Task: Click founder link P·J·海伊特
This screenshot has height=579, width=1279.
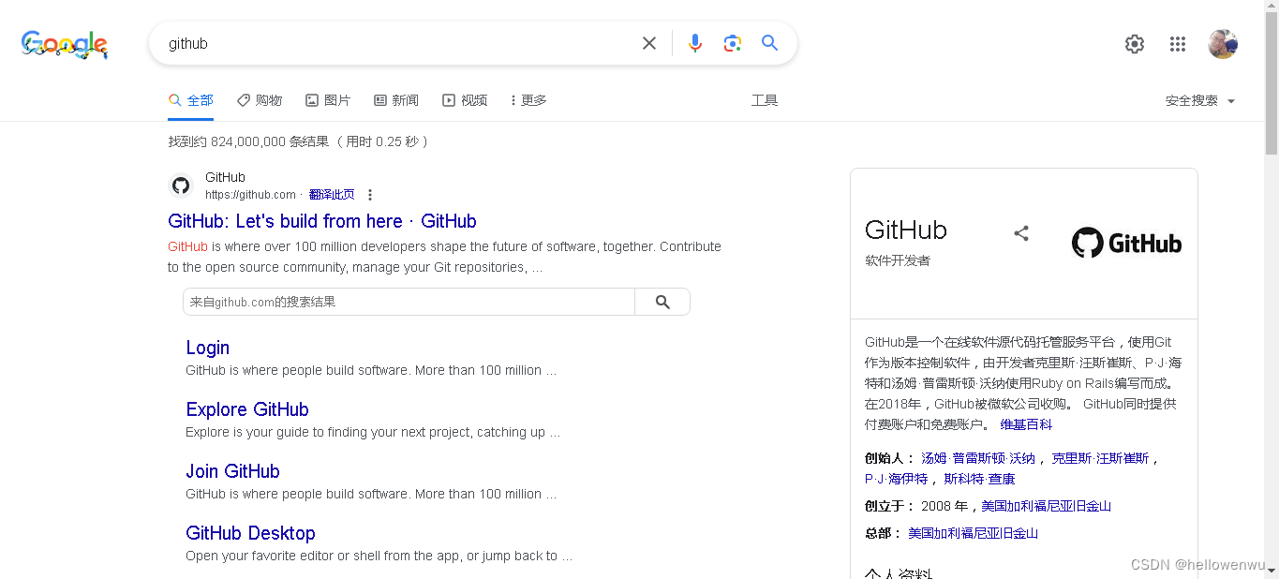Action: pyautogui.click(x=896, y=479)
